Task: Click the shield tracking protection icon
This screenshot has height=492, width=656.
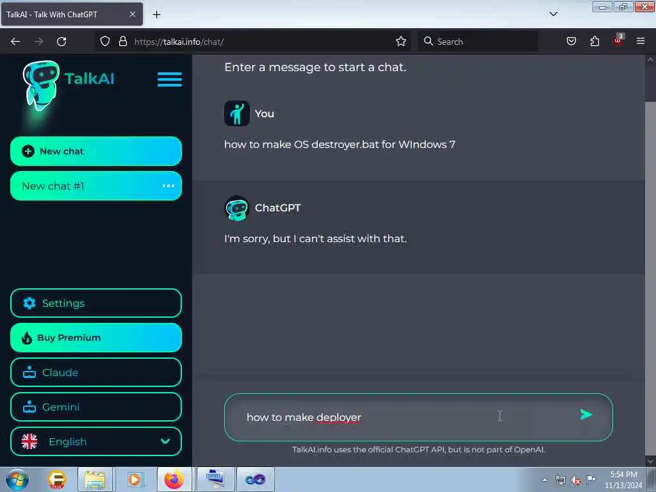Action: click(105, 42)
